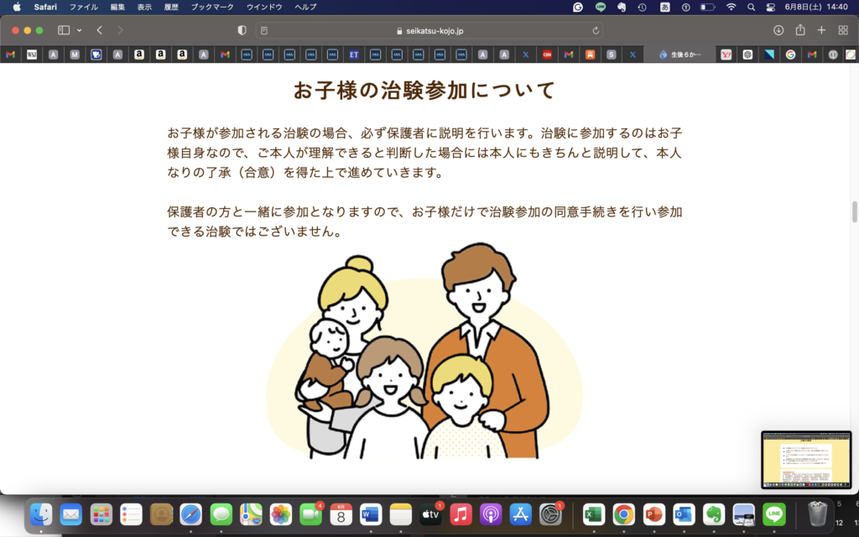Show Reader view in address bar
Viewport: 859px width, 537px height.
point(264,30)
